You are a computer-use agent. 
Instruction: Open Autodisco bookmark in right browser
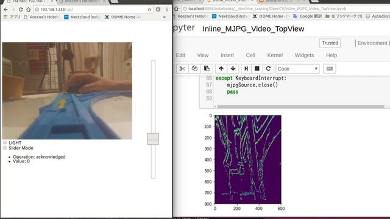point(378,16)
